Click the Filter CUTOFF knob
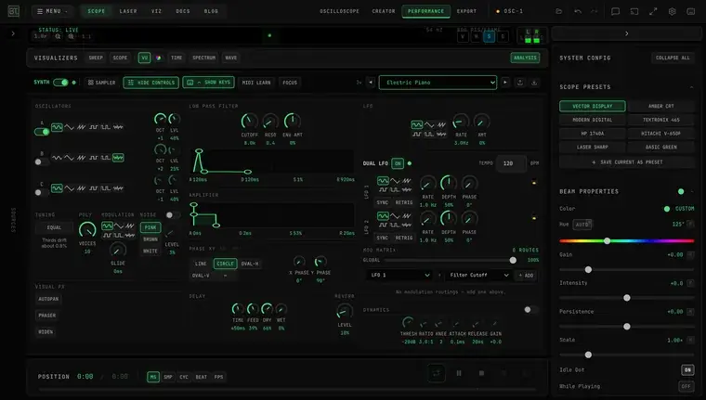 (249, 122)
